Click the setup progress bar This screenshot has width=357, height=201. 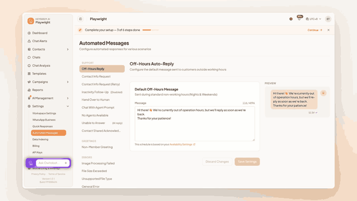point(150,30)
